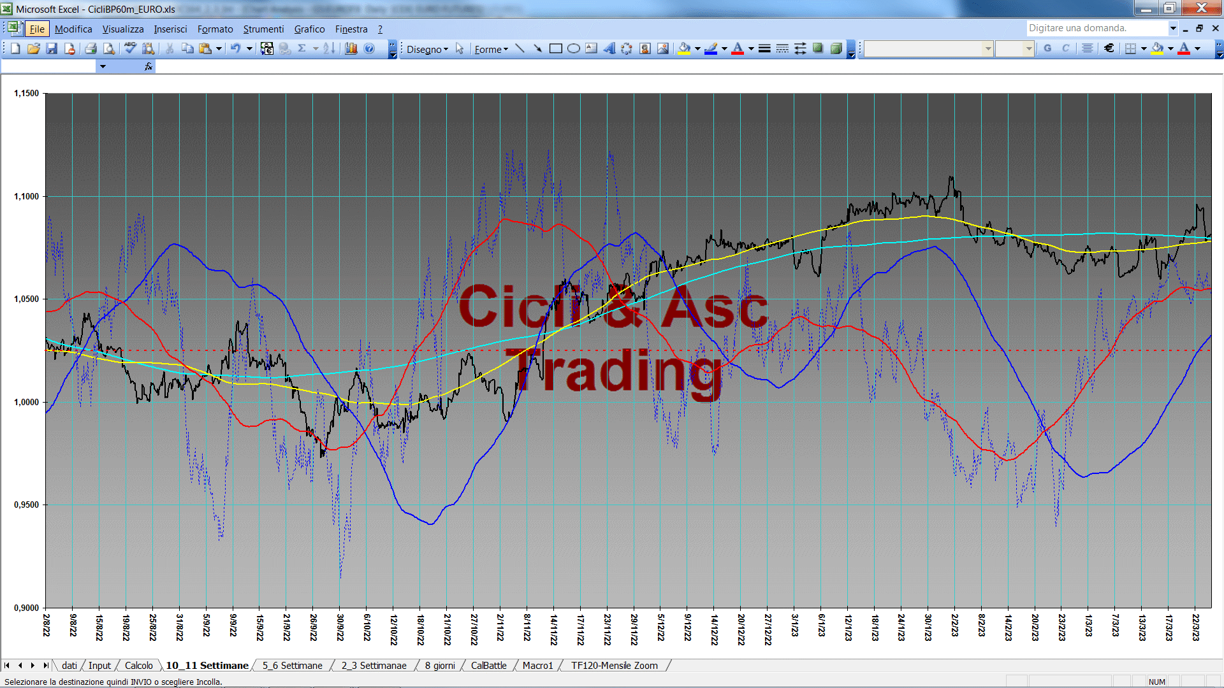Select the Oval drawing tool
1224x688 pixels.
point(574,49)
